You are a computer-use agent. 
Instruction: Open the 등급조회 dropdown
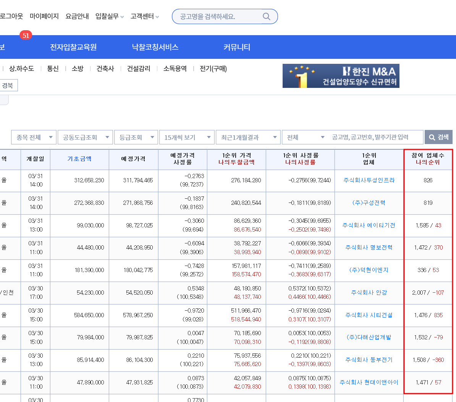pyautogui.click(x=136, y=137)
